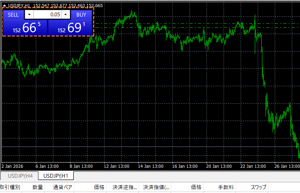Buy at the 152.69 ask price
The height and width of the screenshot is (193, 300).
(x=70, y=28)
